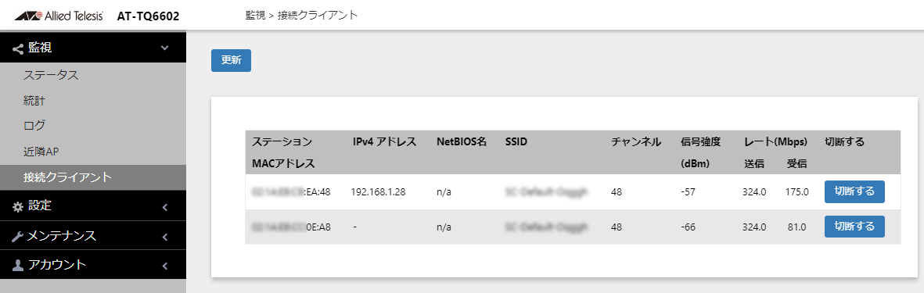The width and height of the screenshot is (924, 293).
Task: Expand the 設定 menu chevron
Action: (165, 207)
